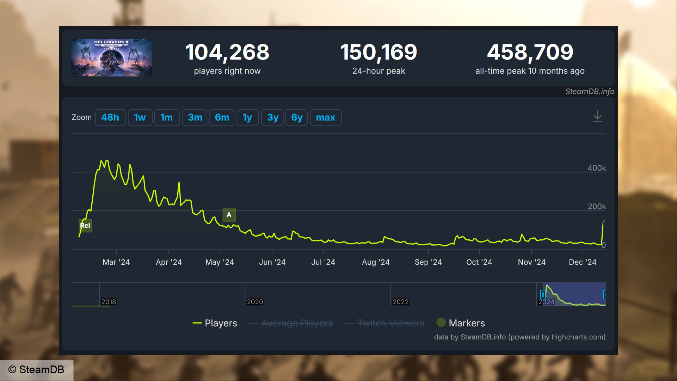Grab the right navigator range handle
This screenshot has height=381, width=677.
click(x=604, y=294)
